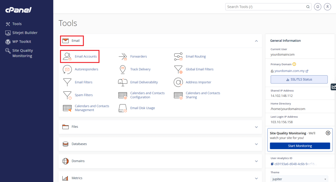Collapse the Email section
The image size is (336, 182).
coord(256,41)
